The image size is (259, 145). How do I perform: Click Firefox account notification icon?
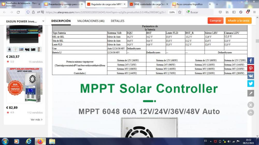coord(248,12)
